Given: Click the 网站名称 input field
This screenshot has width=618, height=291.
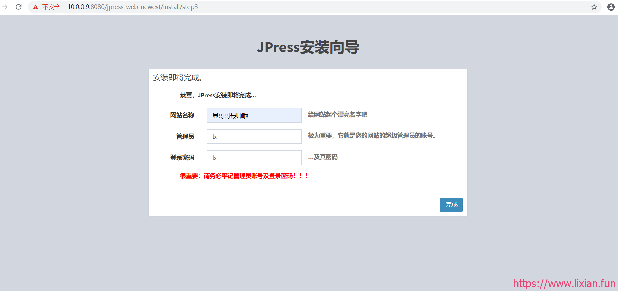Looking at the screenshot, I should [x=254, y=116].
